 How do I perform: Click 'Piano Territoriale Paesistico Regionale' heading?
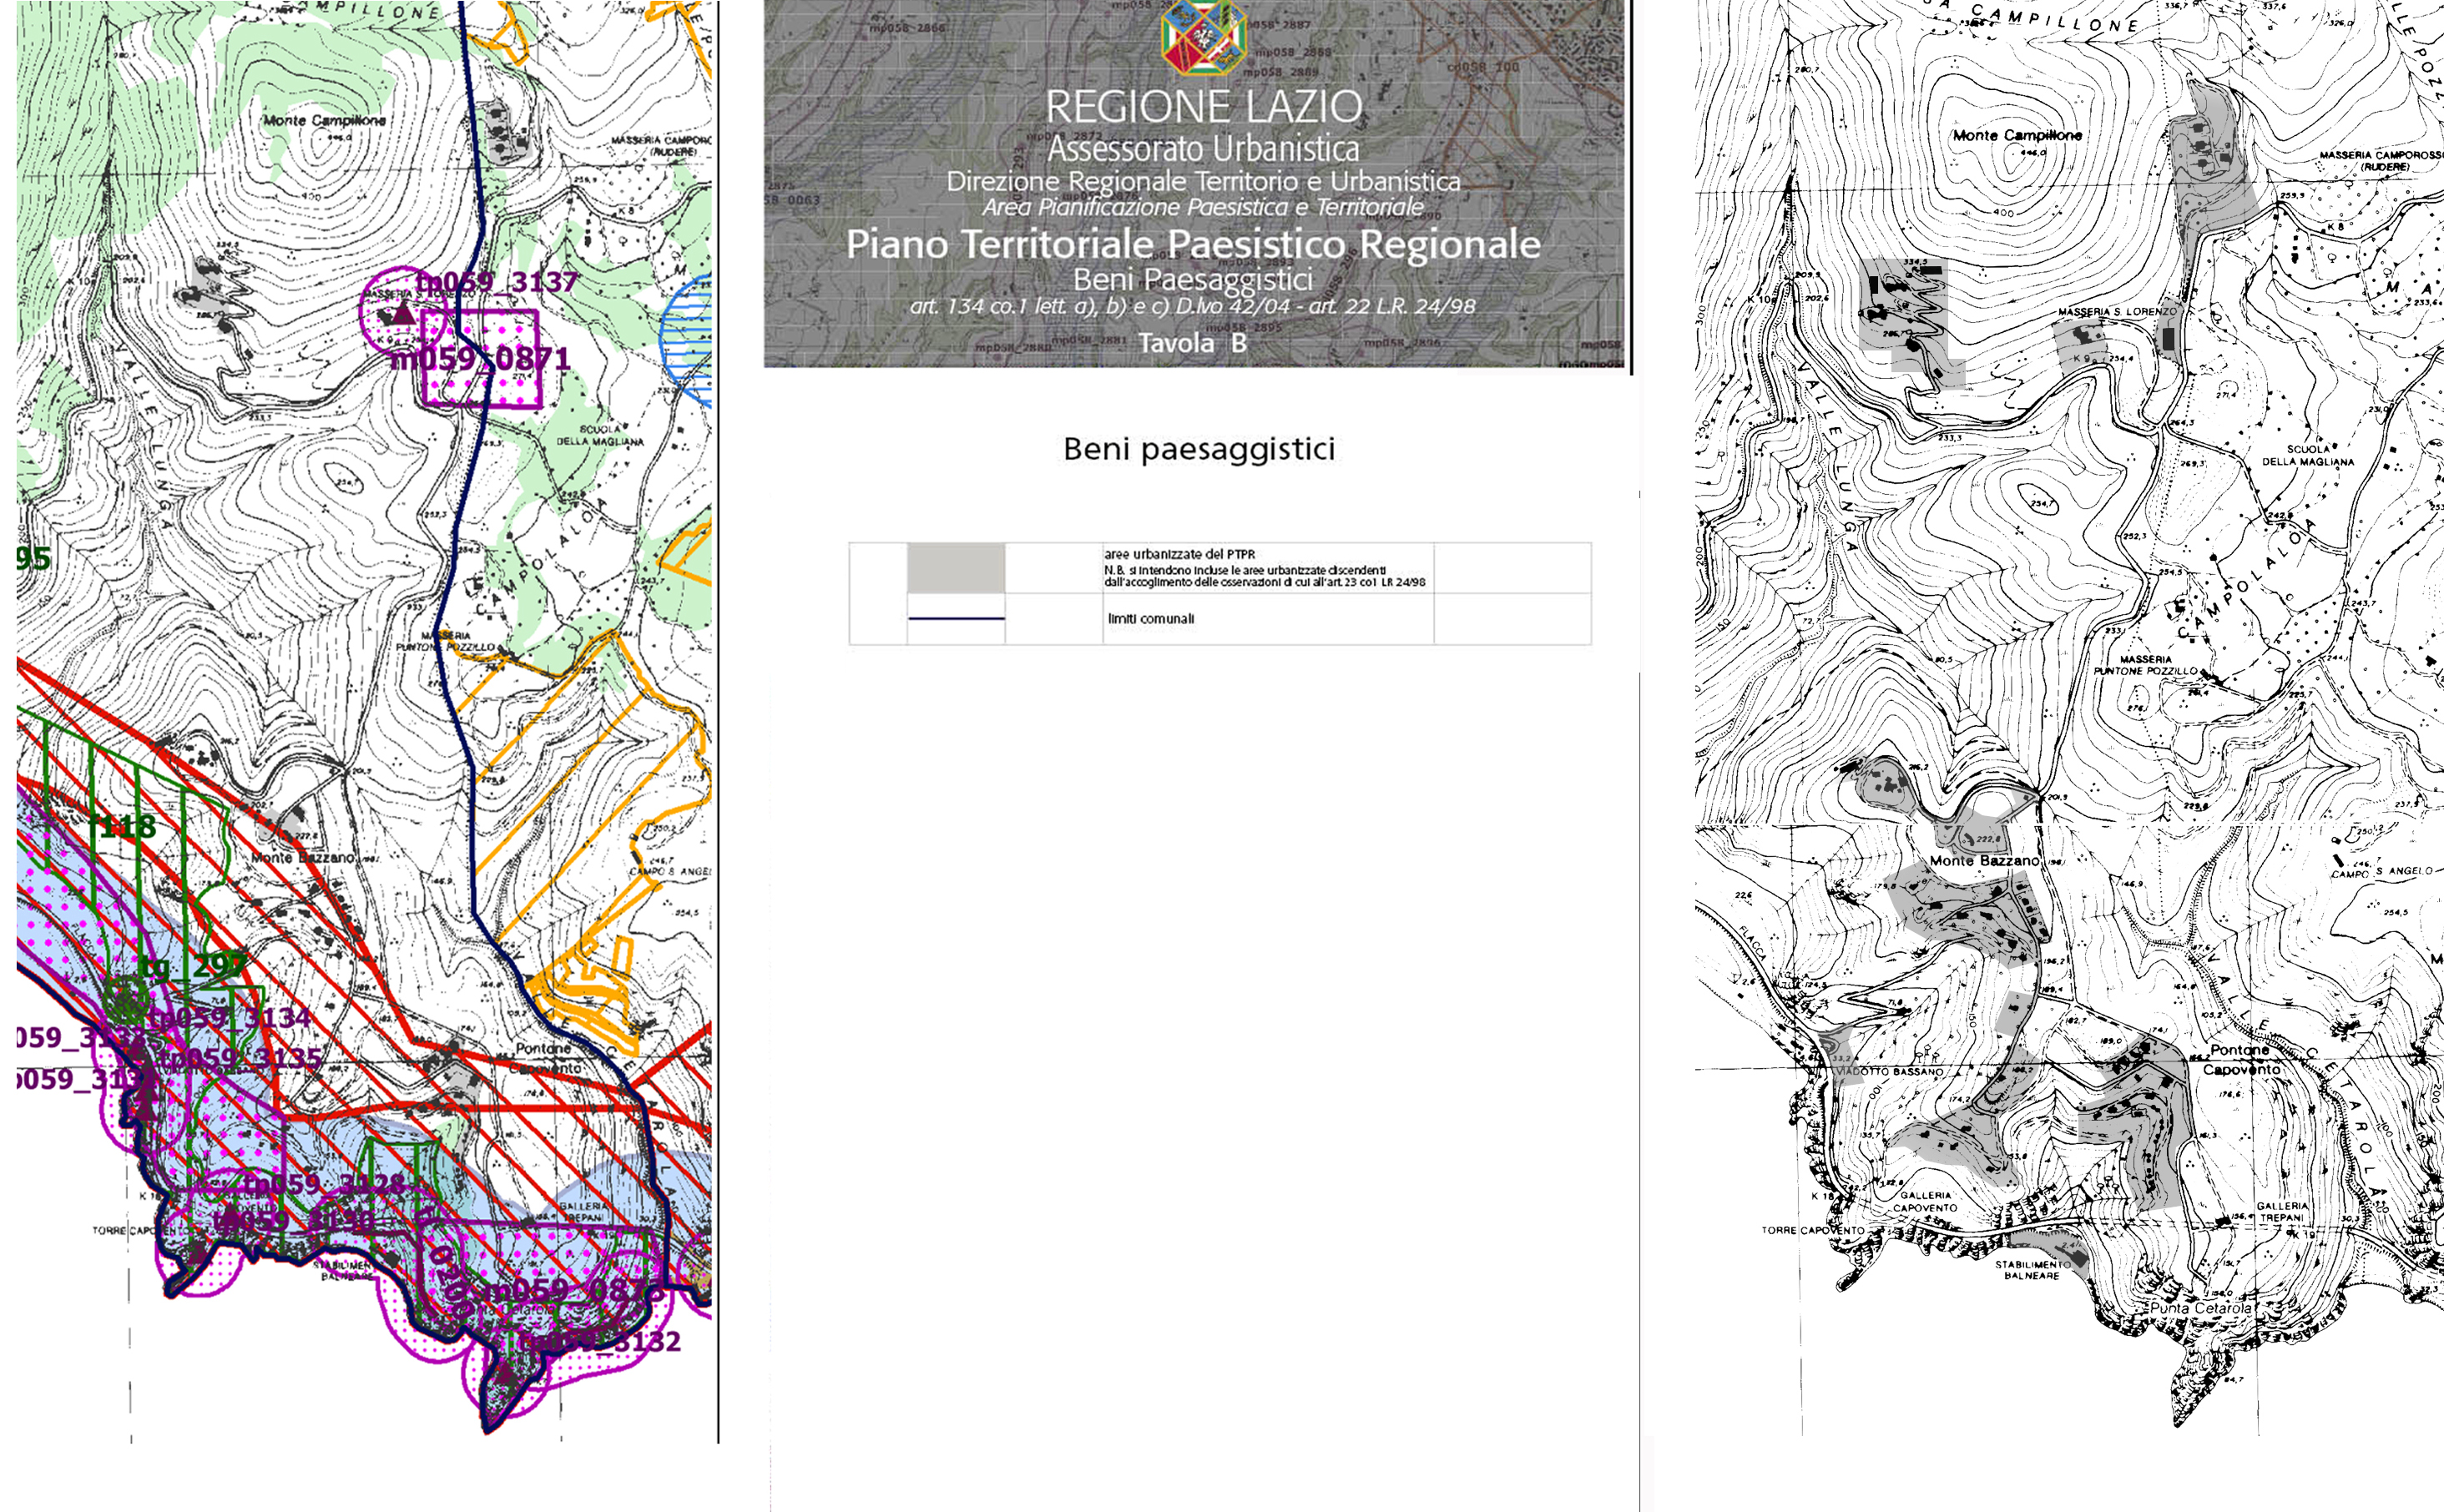1193,244
